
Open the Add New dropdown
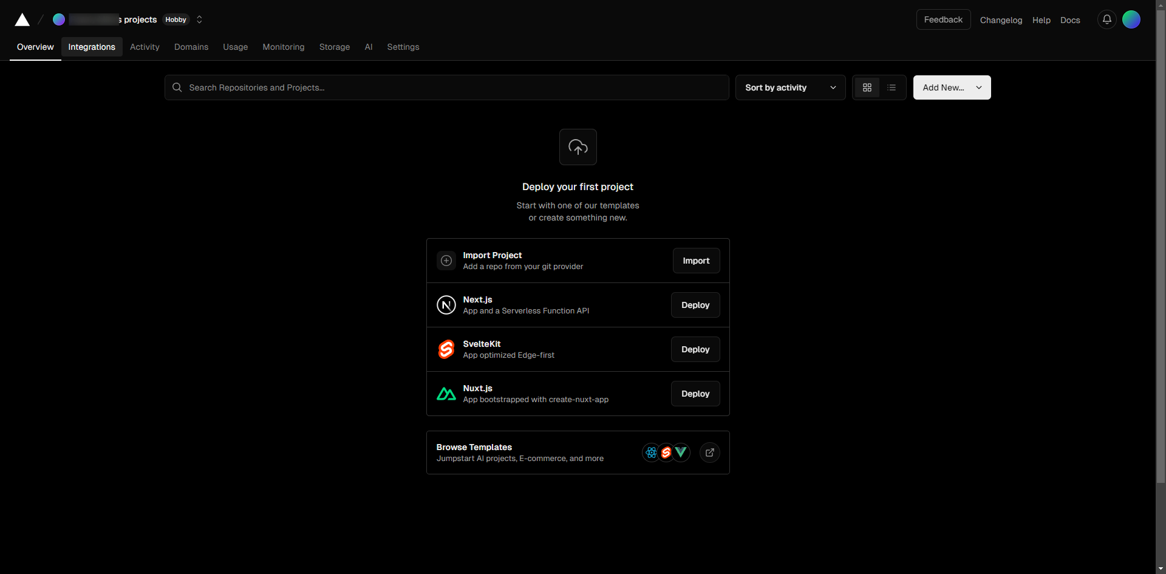click(952, 87)
